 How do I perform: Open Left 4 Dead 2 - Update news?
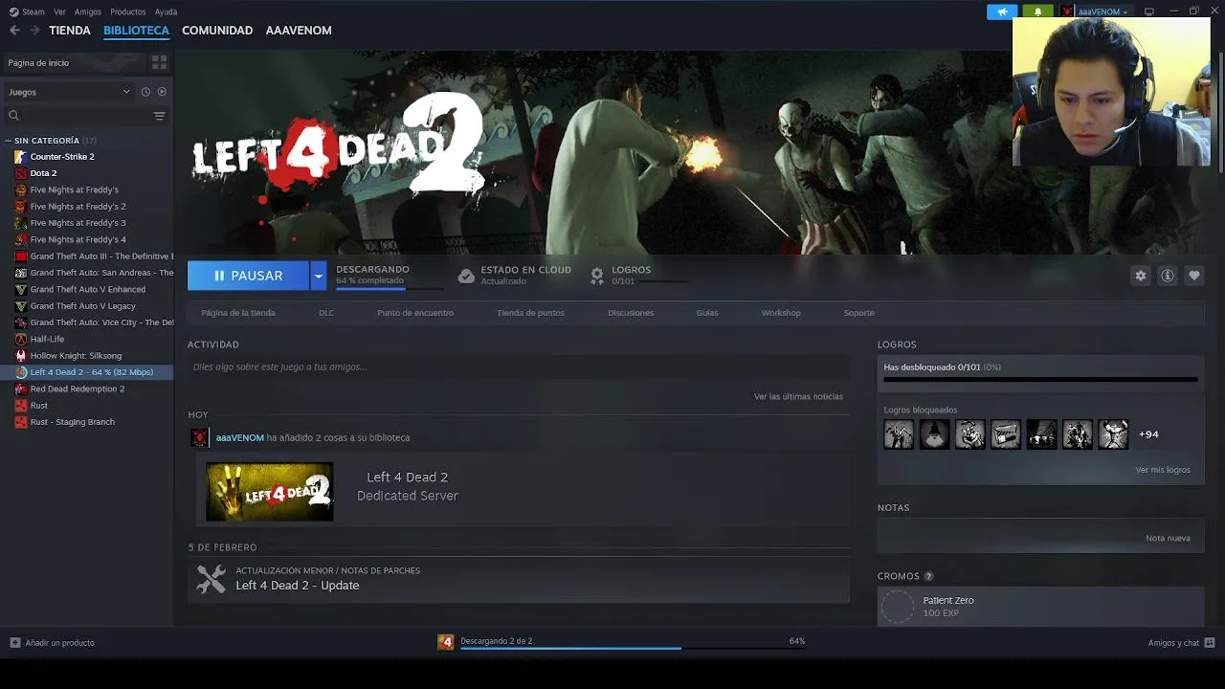(298, 586)
